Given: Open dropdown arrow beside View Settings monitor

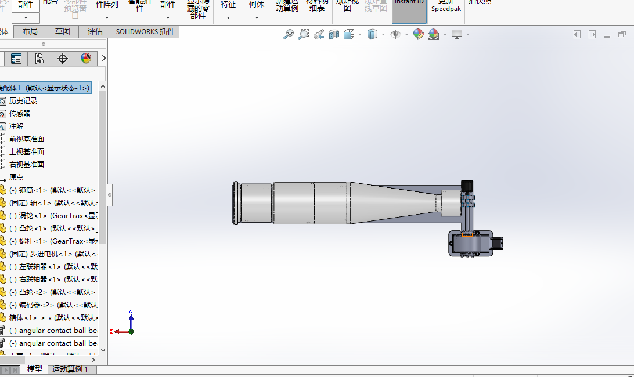Looking at the screenshot, I should (468, 34).
